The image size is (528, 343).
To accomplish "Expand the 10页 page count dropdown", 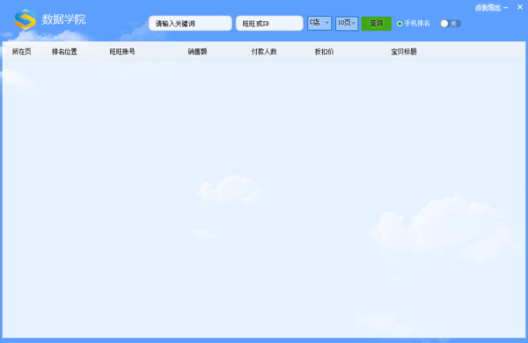I will point(347,23).
